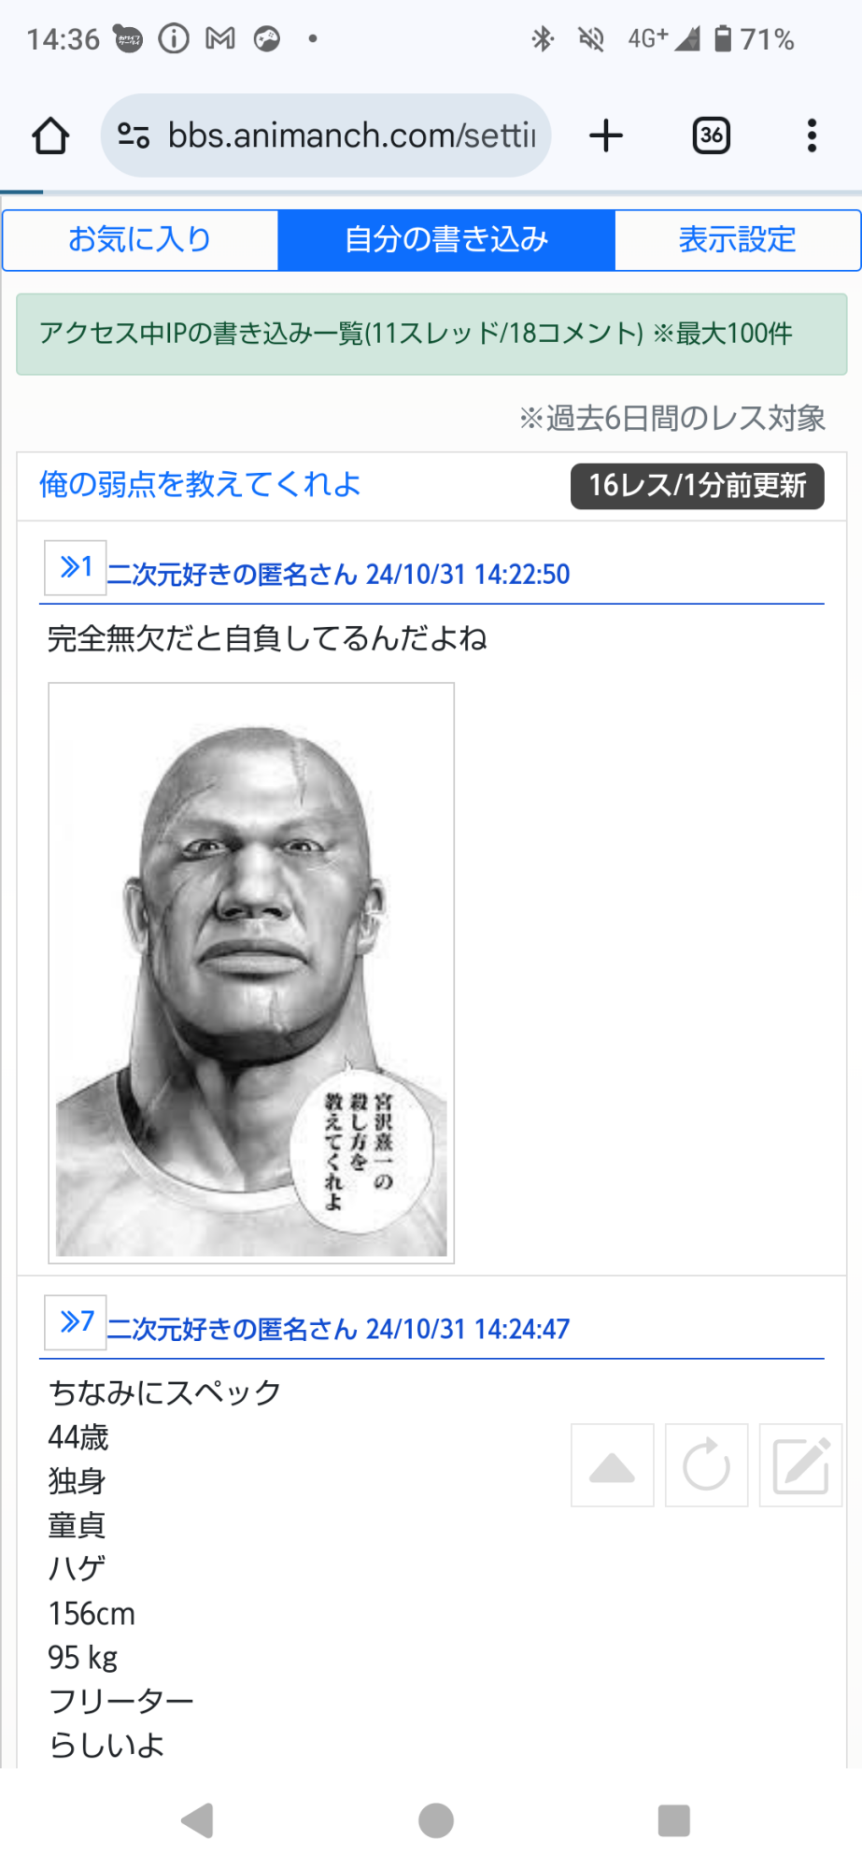Tap the 16レス/1分前更新 badge
862x1869 pixels.
point(698,486)
